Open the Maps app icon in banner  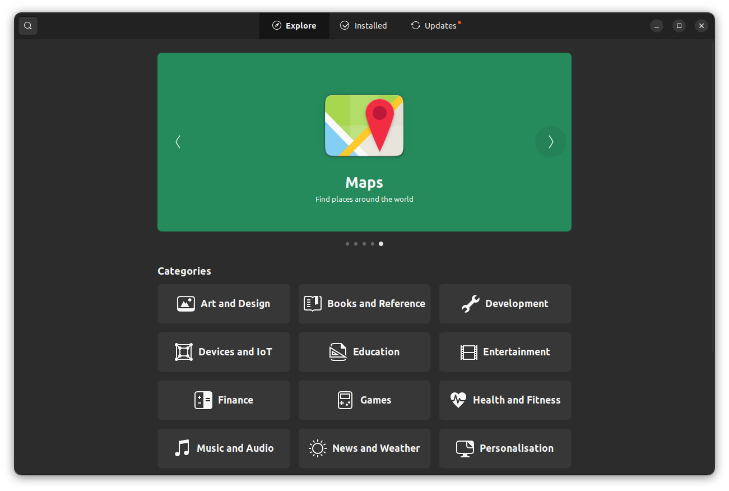coord(364,126)
